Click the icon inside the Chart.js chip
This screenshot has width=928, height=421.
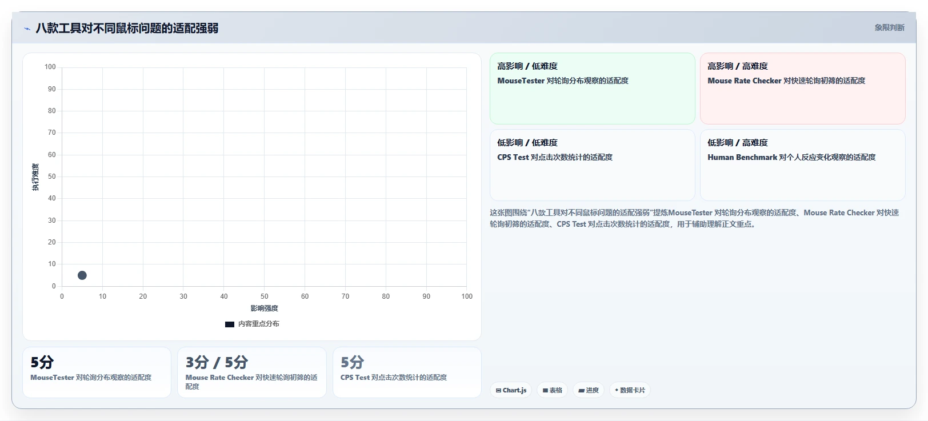[x=498, y=391]
